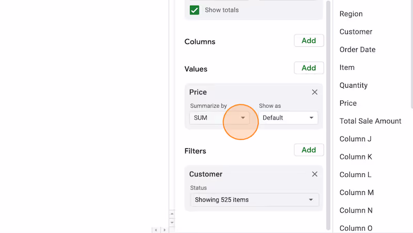Remove the Customer filter
413x233 pixels.
[314, 174]
